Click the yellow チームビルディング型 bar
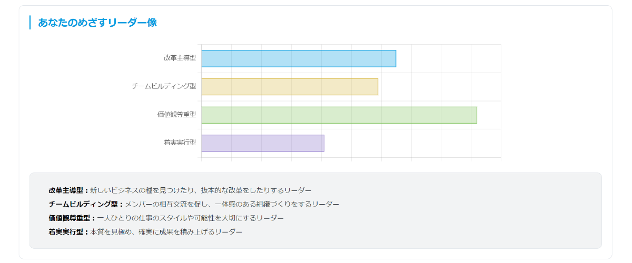 pyautogui.click(x=289, y=87)
